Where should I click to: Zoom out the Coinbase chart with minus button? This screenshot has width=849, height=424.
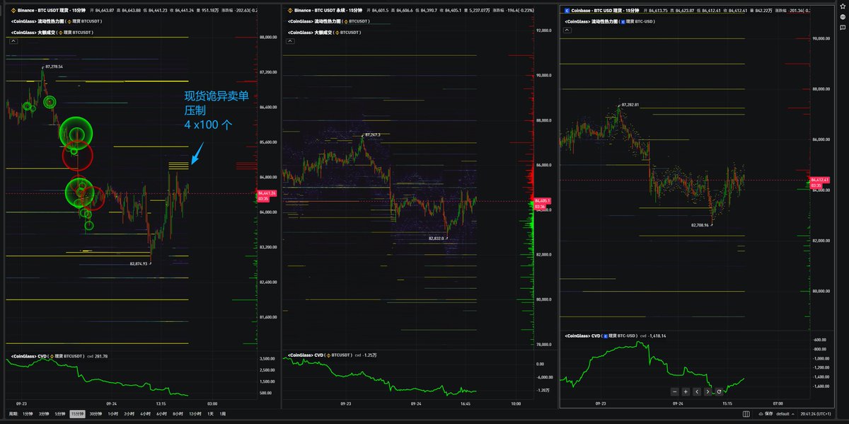click(x=675, y=391)
